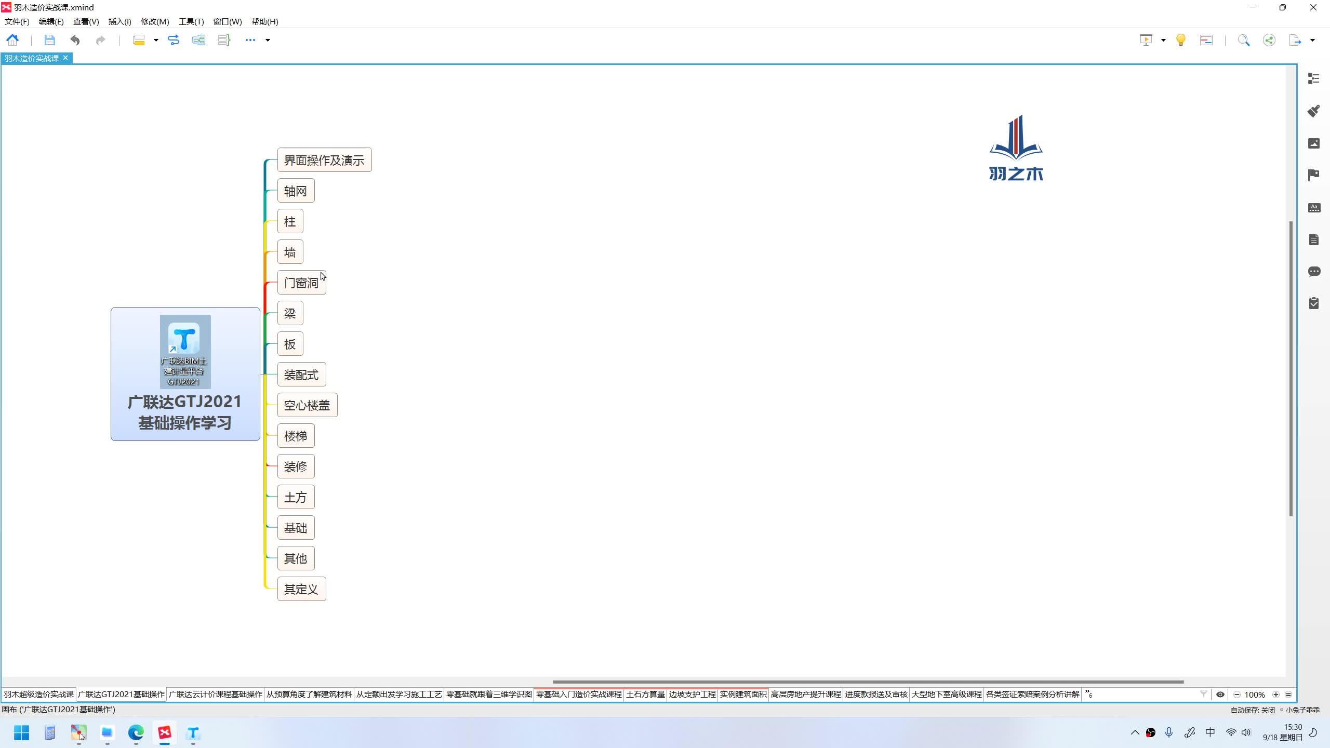Click the Home icon in toolbar
Screen dimensions: 1330x748
(x=12, y=40)
